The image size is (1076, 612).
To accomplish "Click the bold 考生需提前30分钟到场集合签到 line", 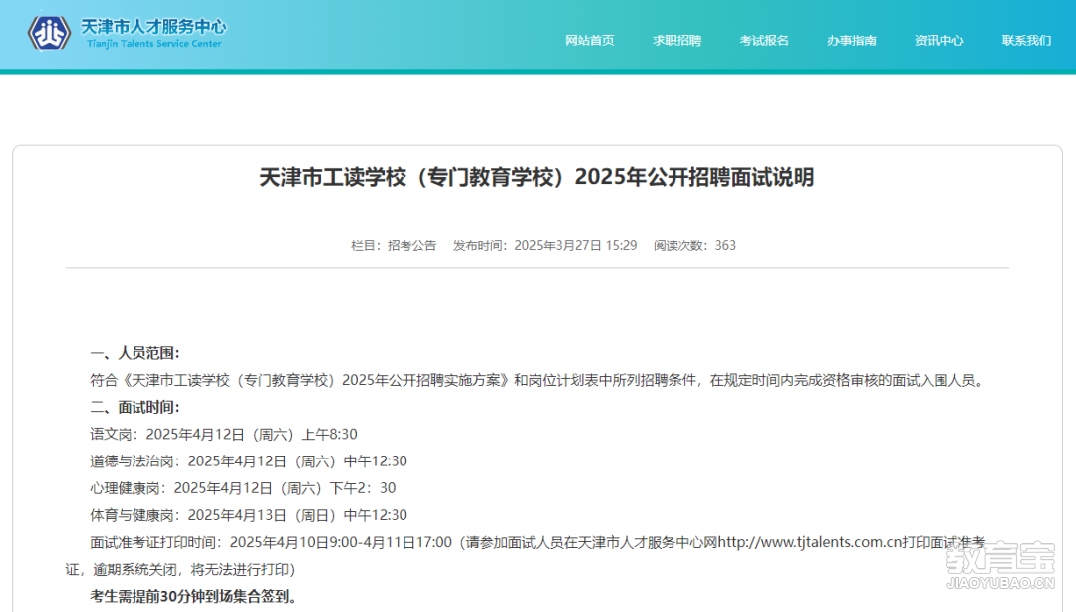I will 193,596.
